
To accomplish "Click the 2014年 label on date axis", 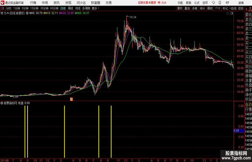I will pyautogui.click(x=5, y=160).
